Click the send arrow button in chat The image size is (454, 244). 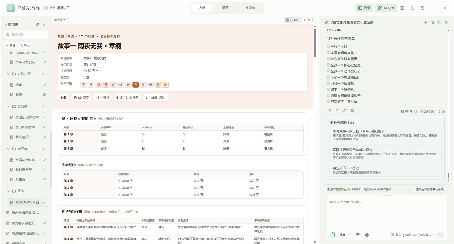point(440,235)
